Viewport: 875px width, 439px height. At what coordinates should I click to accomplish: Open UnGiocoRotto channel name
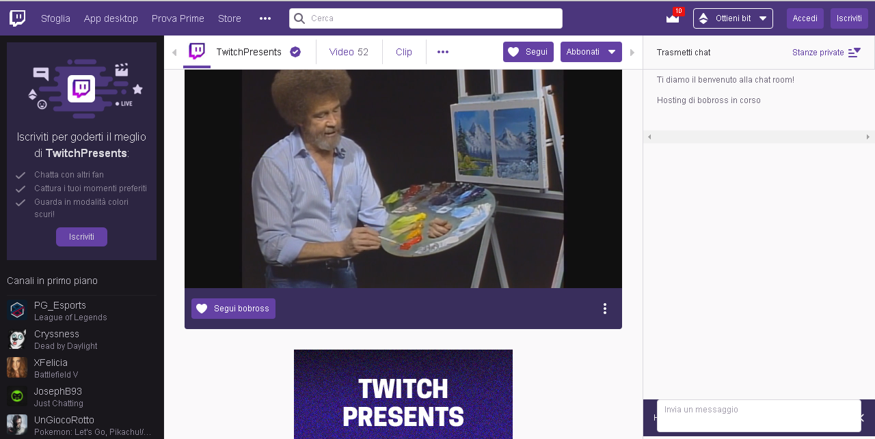(64, 420)
